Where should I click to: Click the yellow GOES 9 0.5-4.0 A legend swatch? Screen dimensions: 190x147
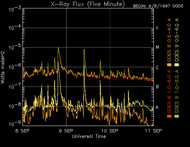[x=177, y=65]
